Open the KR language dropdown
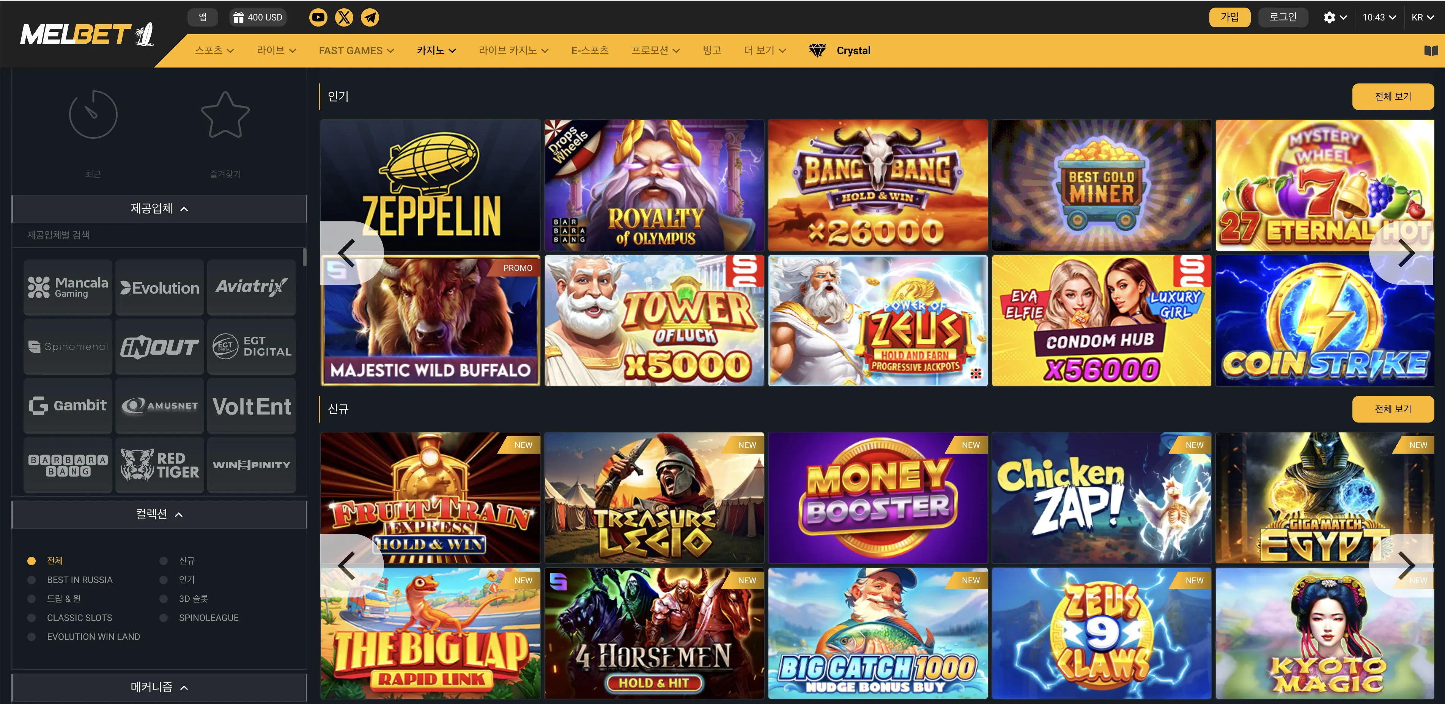Image resolution: width=1445 pixels, height=704 pixels. click(1423, 17)
